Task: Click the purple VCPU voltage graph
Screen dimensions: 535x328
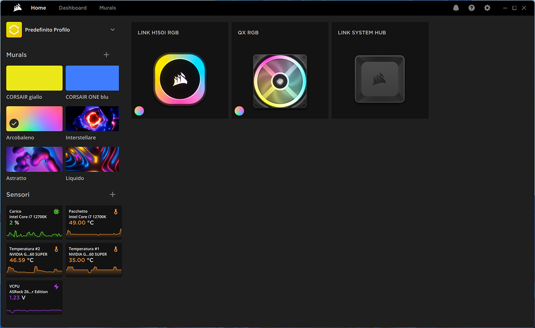Action: point(34,310)
